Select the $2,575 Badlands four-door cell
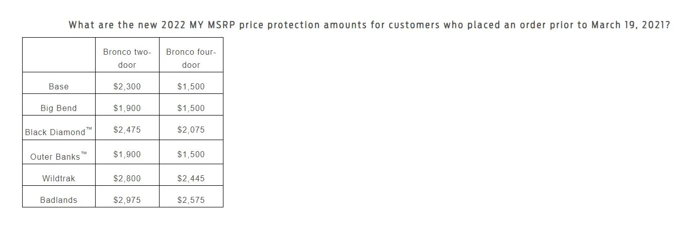694x230 pixels. tap(191, 200)
